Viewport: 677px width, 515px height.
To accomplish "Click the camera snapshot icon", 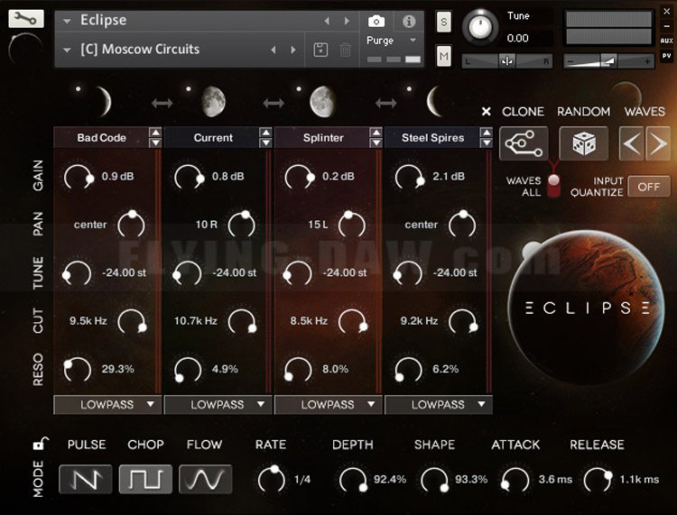I will pyautogui.click(x=376, y=21).
